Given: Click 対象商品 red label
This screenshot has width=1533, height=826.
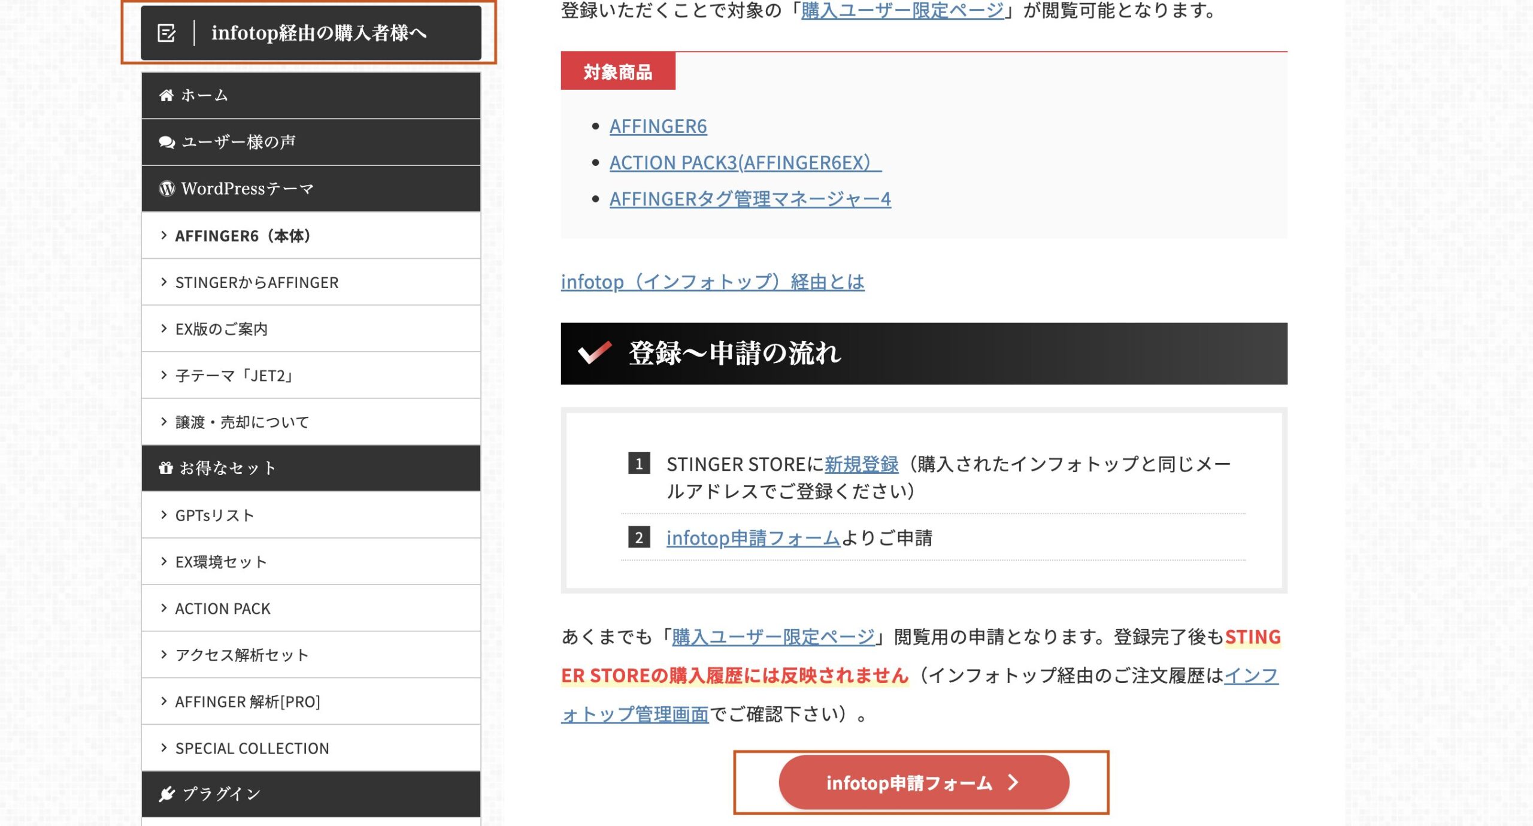Looking at the screenshot, I should (618, 72).
